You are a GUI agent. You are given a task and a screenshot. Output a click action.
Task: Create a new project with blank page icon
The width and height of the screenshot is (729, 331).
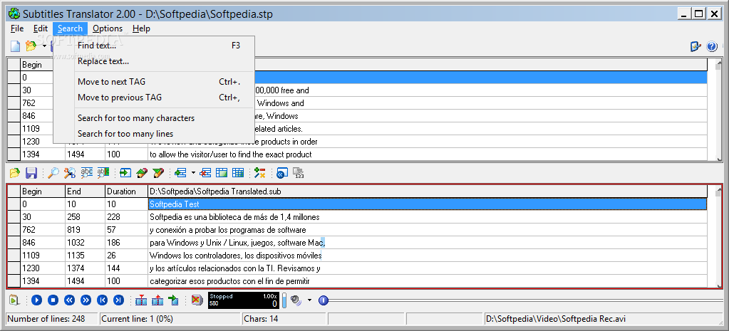16,46
